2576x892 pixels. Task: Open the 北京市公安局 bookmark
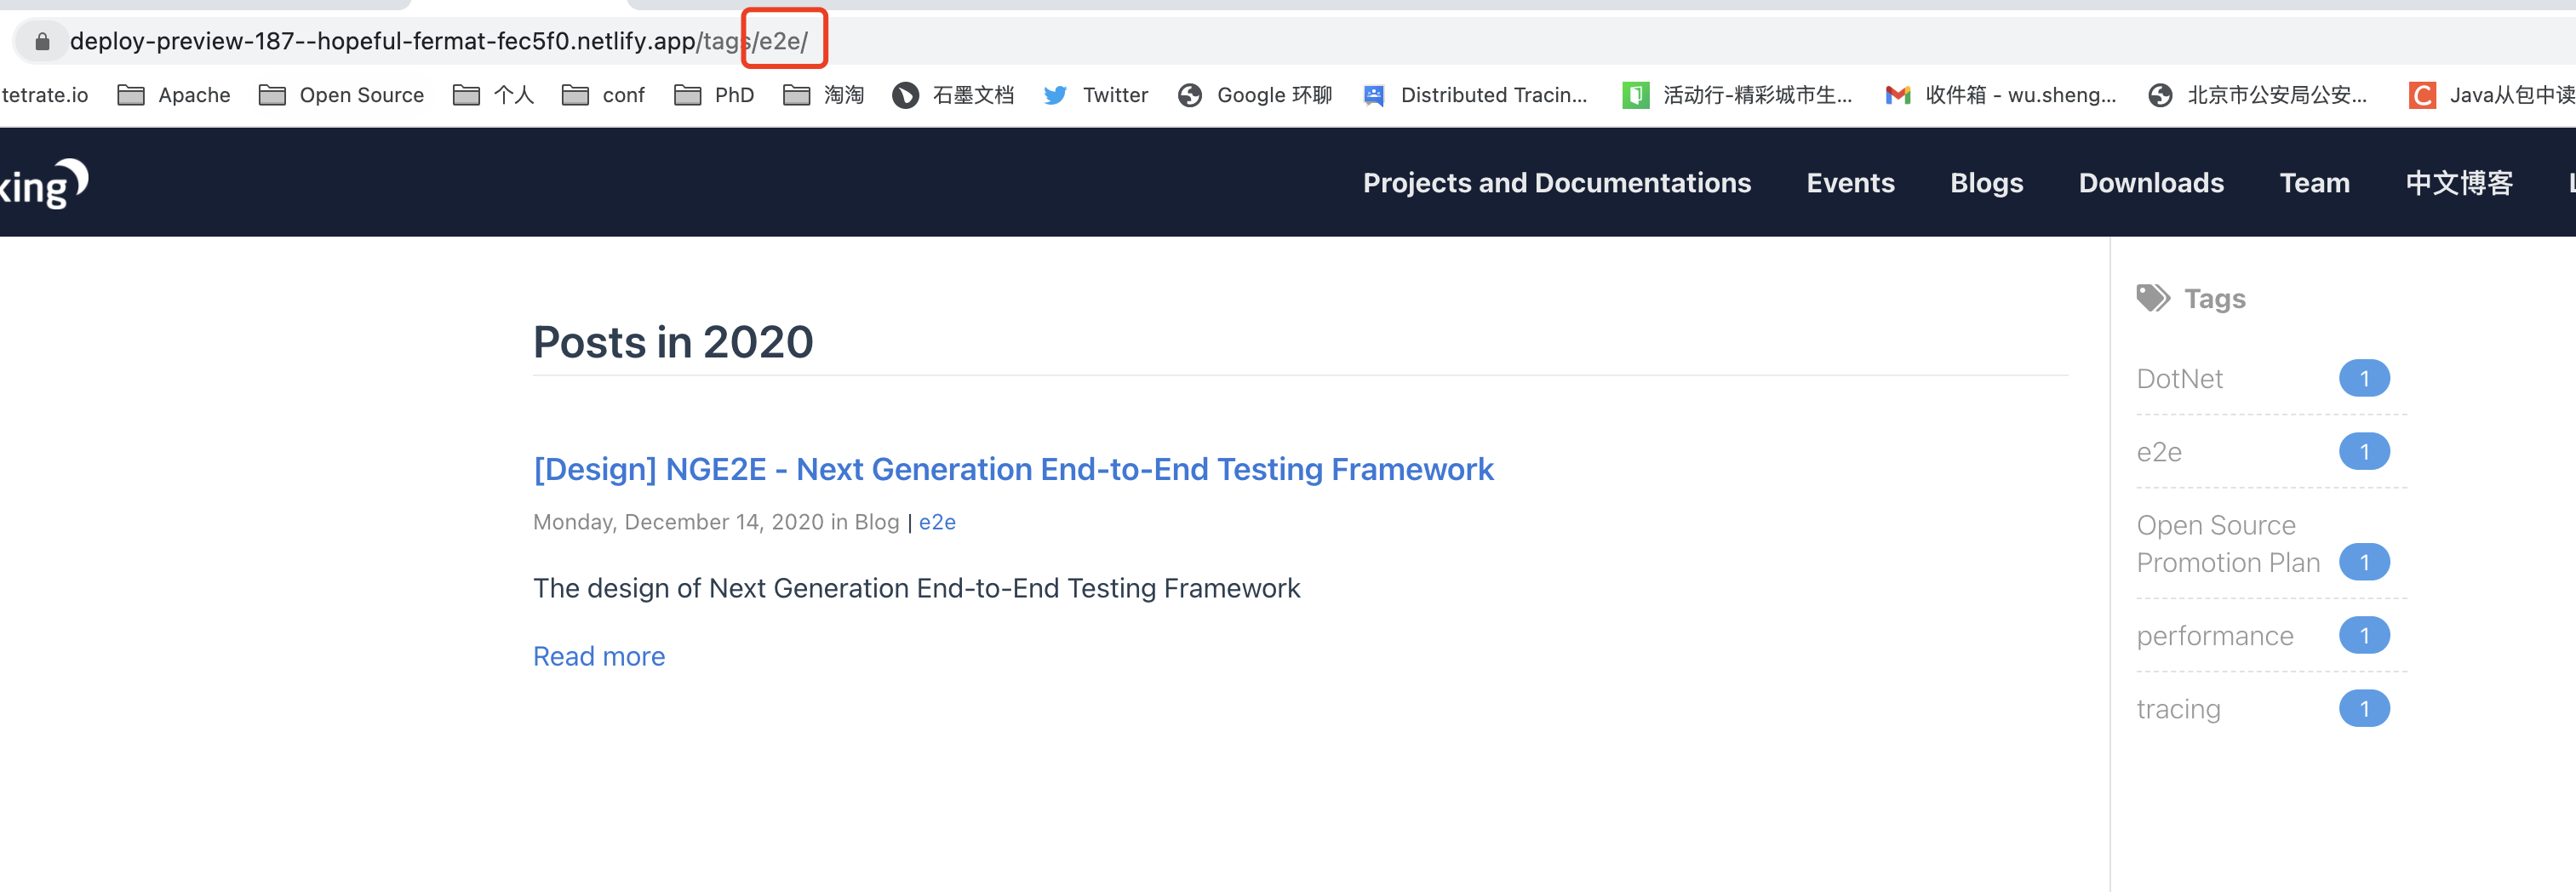coord(2257,95)
